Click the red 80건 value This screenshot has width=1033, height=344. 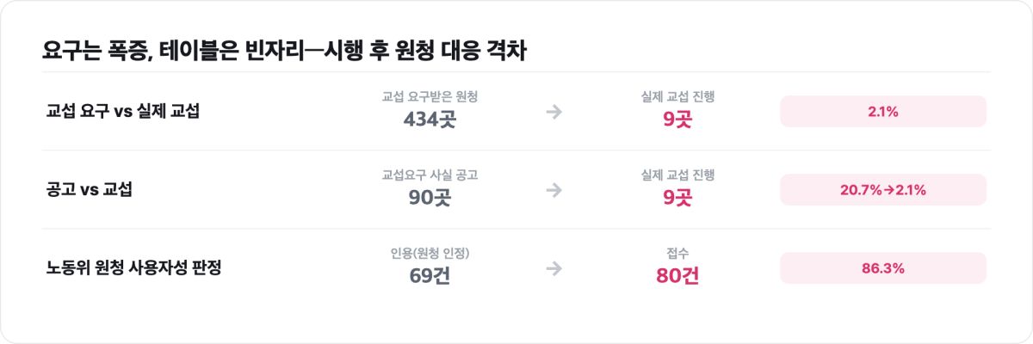point(677,277)
